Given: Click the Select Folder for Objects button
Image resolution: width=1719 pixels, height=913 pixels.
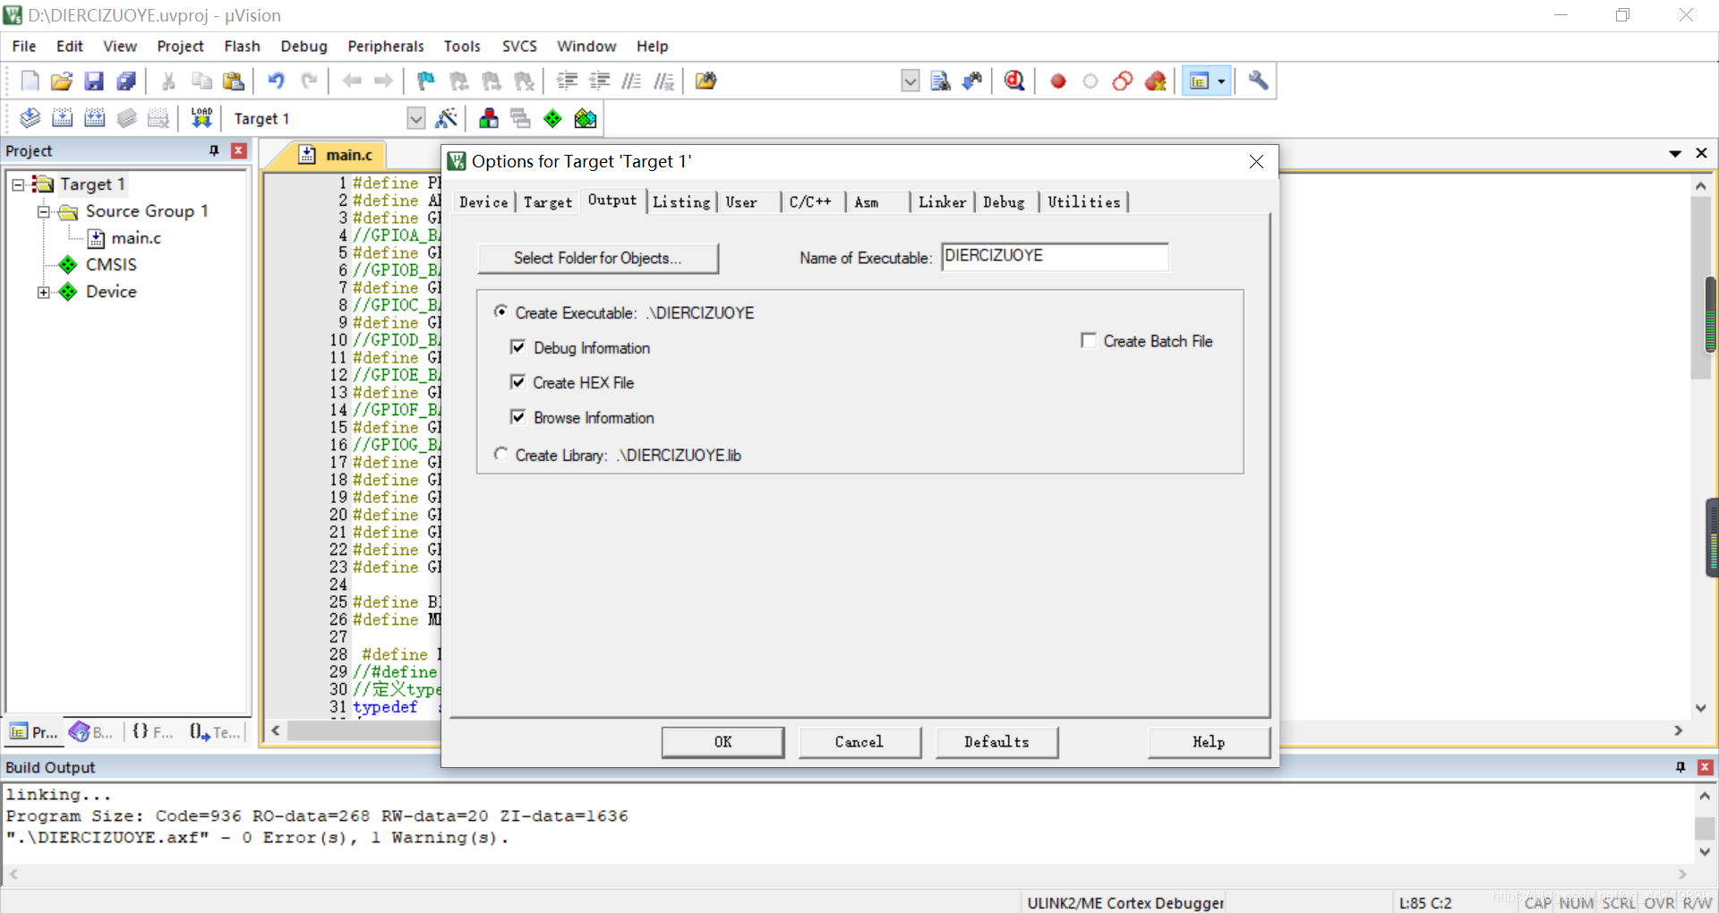Looking at the screenshot, I should (597, 258).
